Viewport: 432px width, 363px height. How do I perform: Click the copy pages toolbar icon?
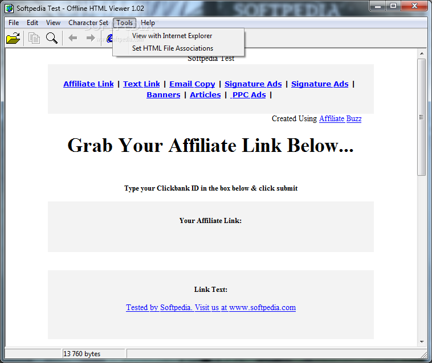point(34,38)
